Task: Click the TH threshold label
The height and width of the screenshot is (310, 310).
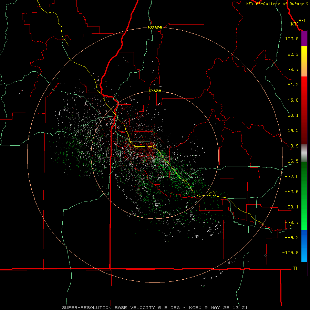Action: (296, 268)
